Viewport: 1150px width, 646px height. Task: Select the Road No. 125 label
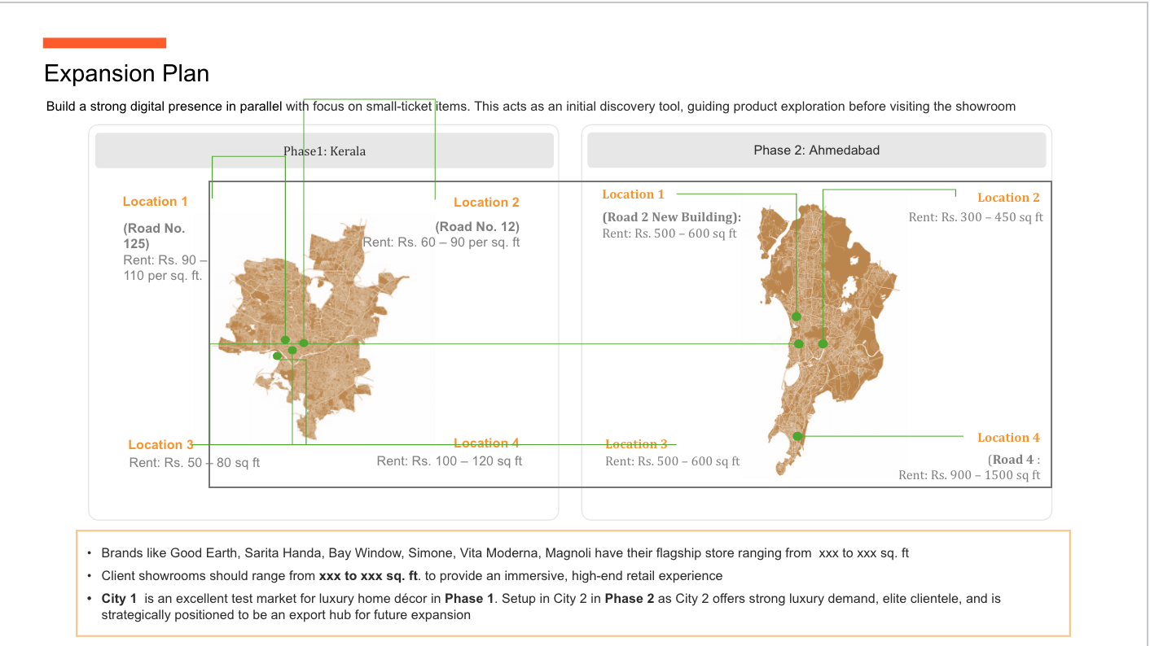[x=155, y=236]
